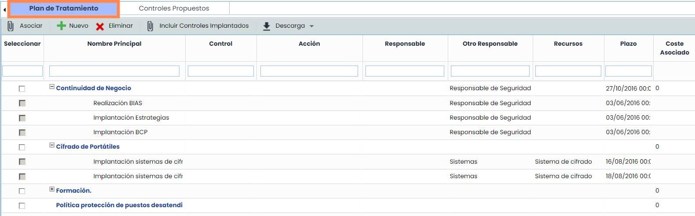Click the red X Eliminar icon
The height and width of the screenshot is (216, 695).
coord(100,26)
